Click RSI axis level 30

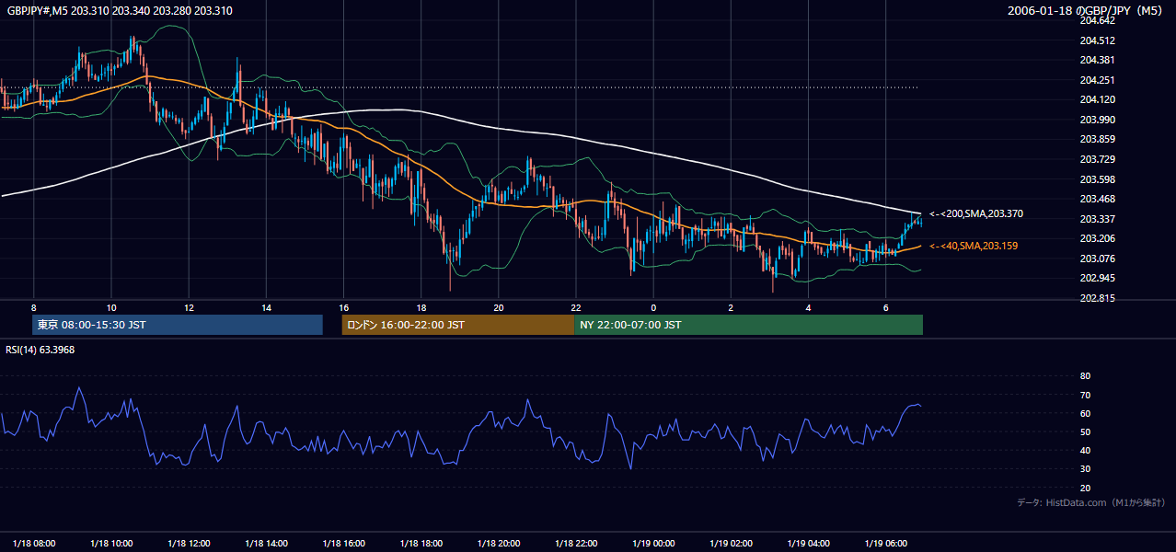(x=1085, y=469)
